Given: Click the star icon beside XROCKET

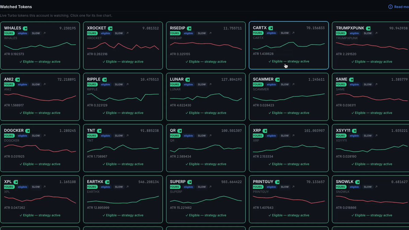Looking at the screenshot, I should [110, 28].
